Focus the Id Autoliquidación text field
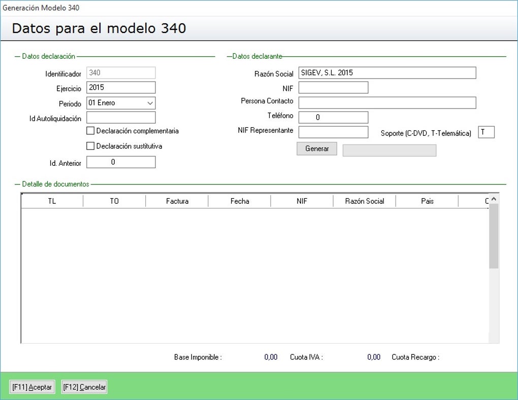This screenshot has width=518, height=400. click(x=121, y=118)
